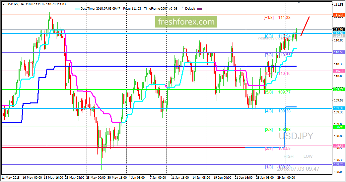The image size is (346, 182).
Task: Click the pink 108.59 axis price tag
Action: click(x=339, y=146)
